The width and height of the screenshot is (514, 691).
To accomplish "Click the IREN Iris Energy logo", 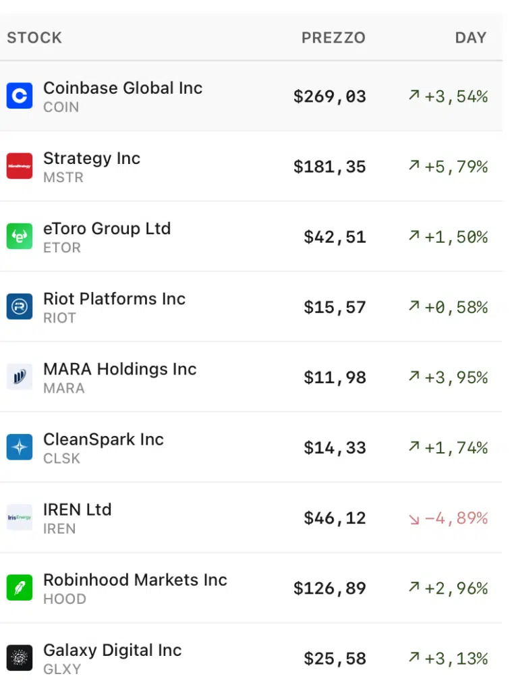I will click(x=20, y=518).
